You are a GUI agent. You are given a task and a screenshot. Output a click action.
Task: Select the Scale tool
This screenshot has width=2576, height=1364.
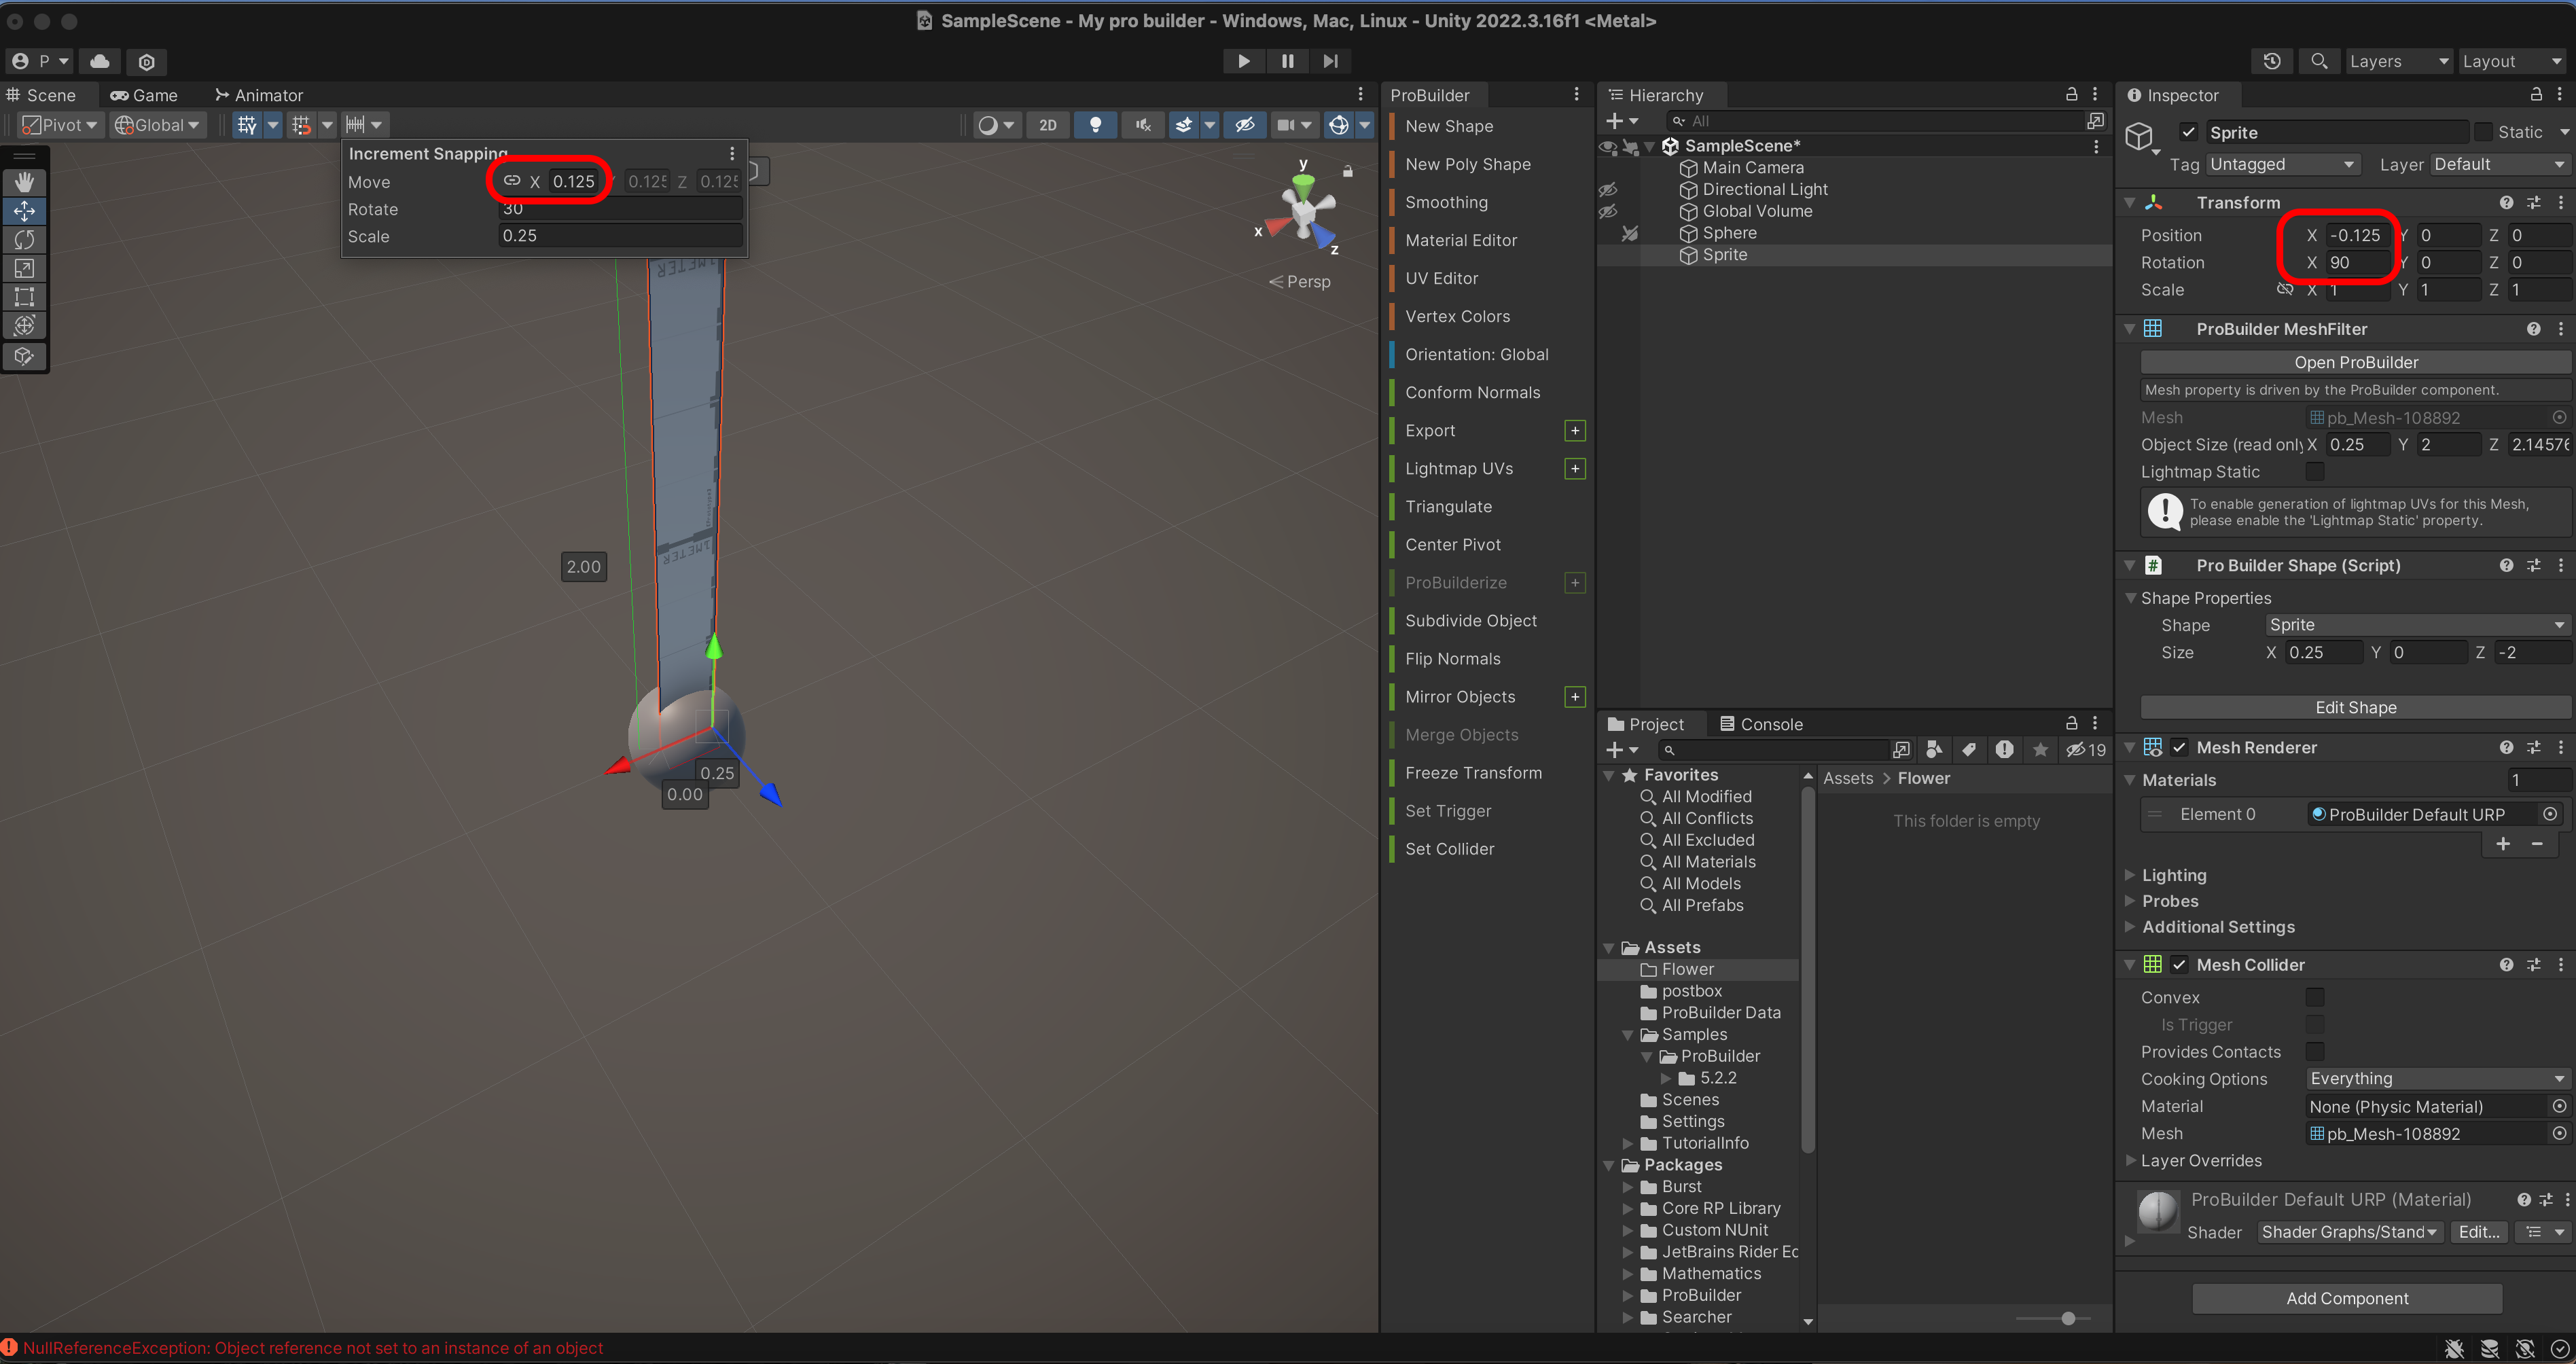(x=25, y=269)
